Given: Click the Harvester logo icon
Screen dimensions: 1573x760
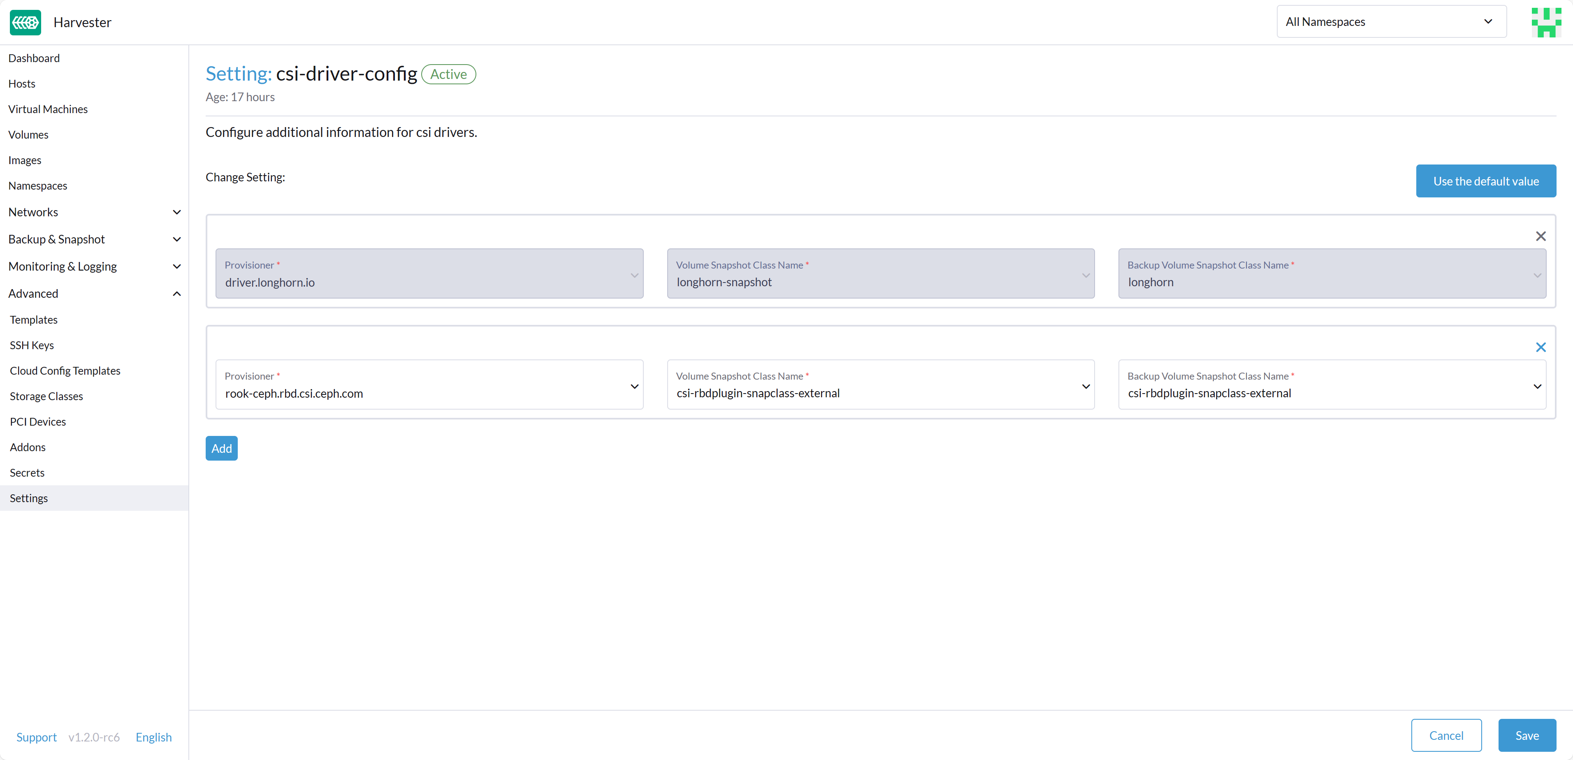Looking at the screenshot, I should click(x=25, y=22).
